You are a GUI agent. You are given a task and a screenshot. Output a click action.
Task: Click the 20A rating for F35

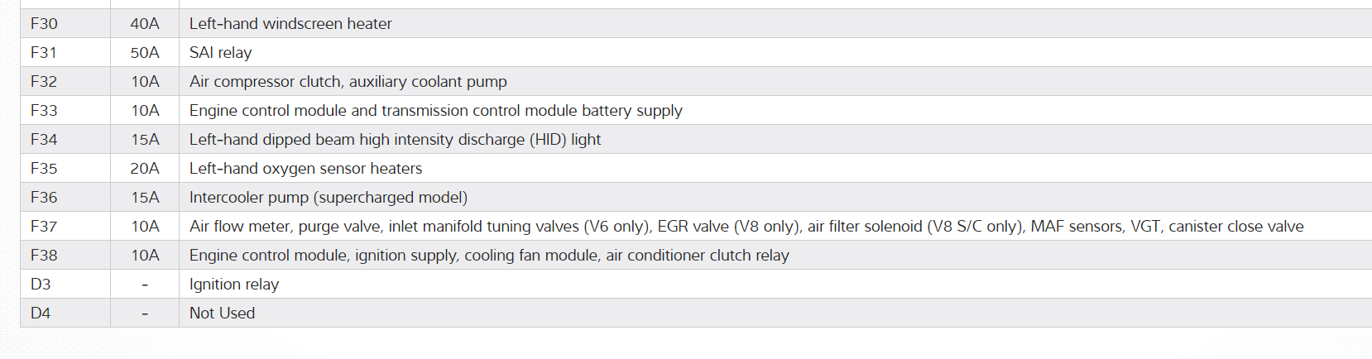pyautogui.click(x=145, y=169)
